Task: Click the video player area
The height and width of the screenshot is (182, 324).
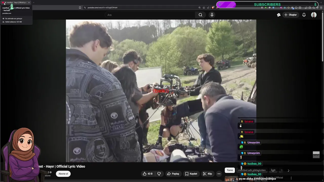Action: [161, 91]
